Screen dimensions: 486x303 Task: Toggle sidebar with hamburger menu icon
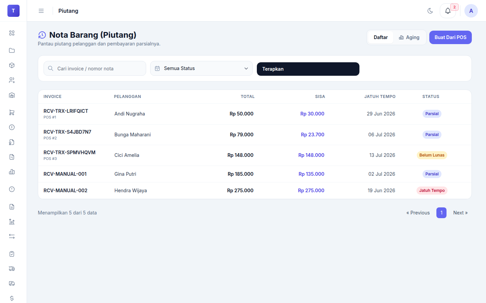tap(41, 11)
